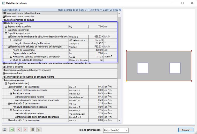Expand Cálculo a cortante row

4,67
